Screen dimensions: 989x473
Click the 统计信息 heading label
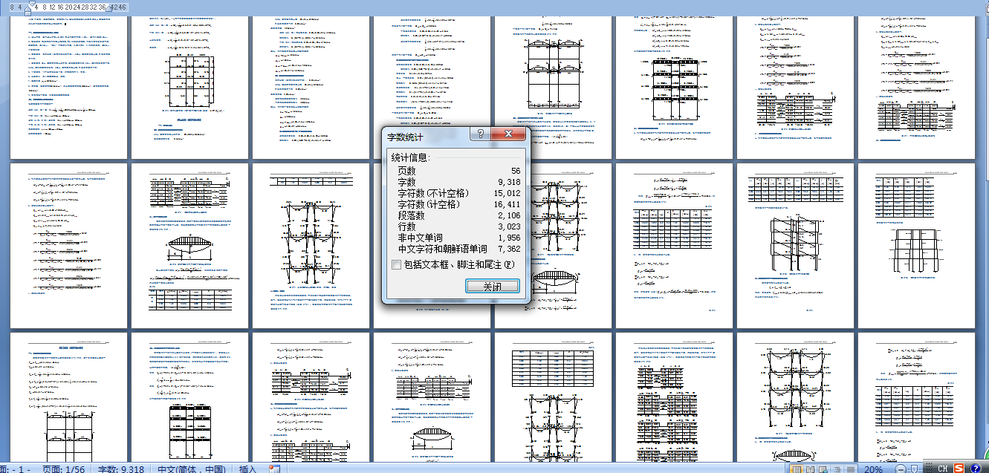click(410, 157)
